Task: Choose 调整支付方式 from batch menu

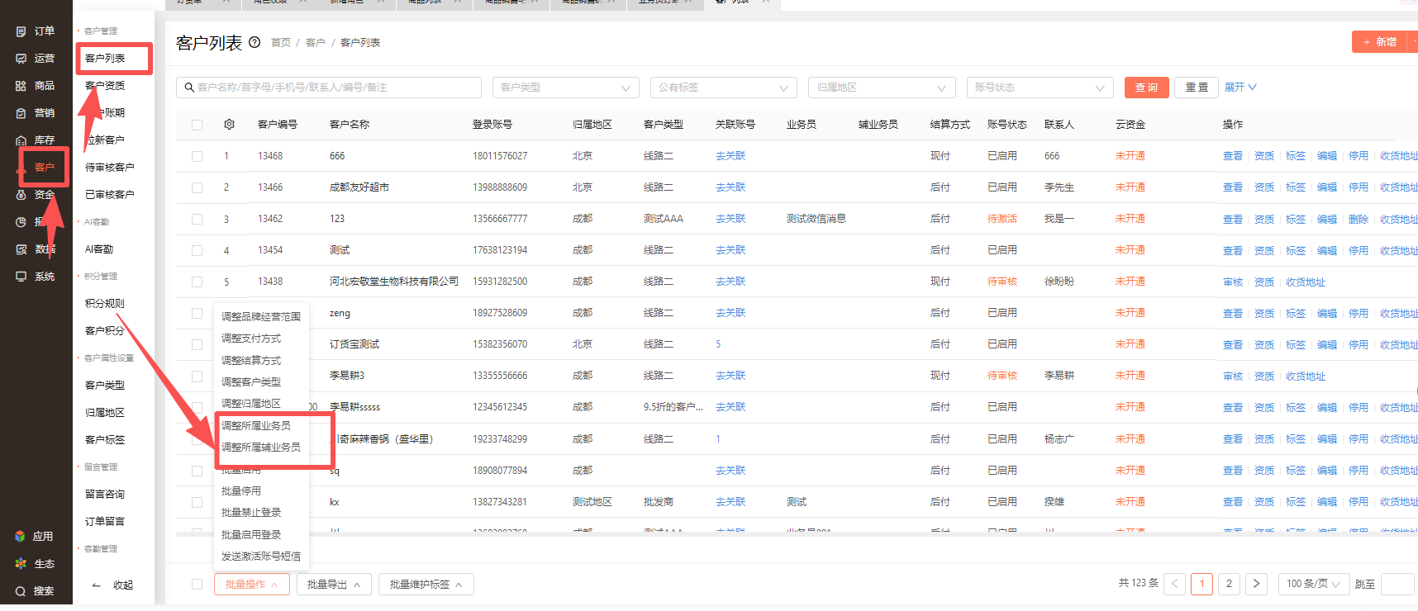Action: [x=251, y=339]
